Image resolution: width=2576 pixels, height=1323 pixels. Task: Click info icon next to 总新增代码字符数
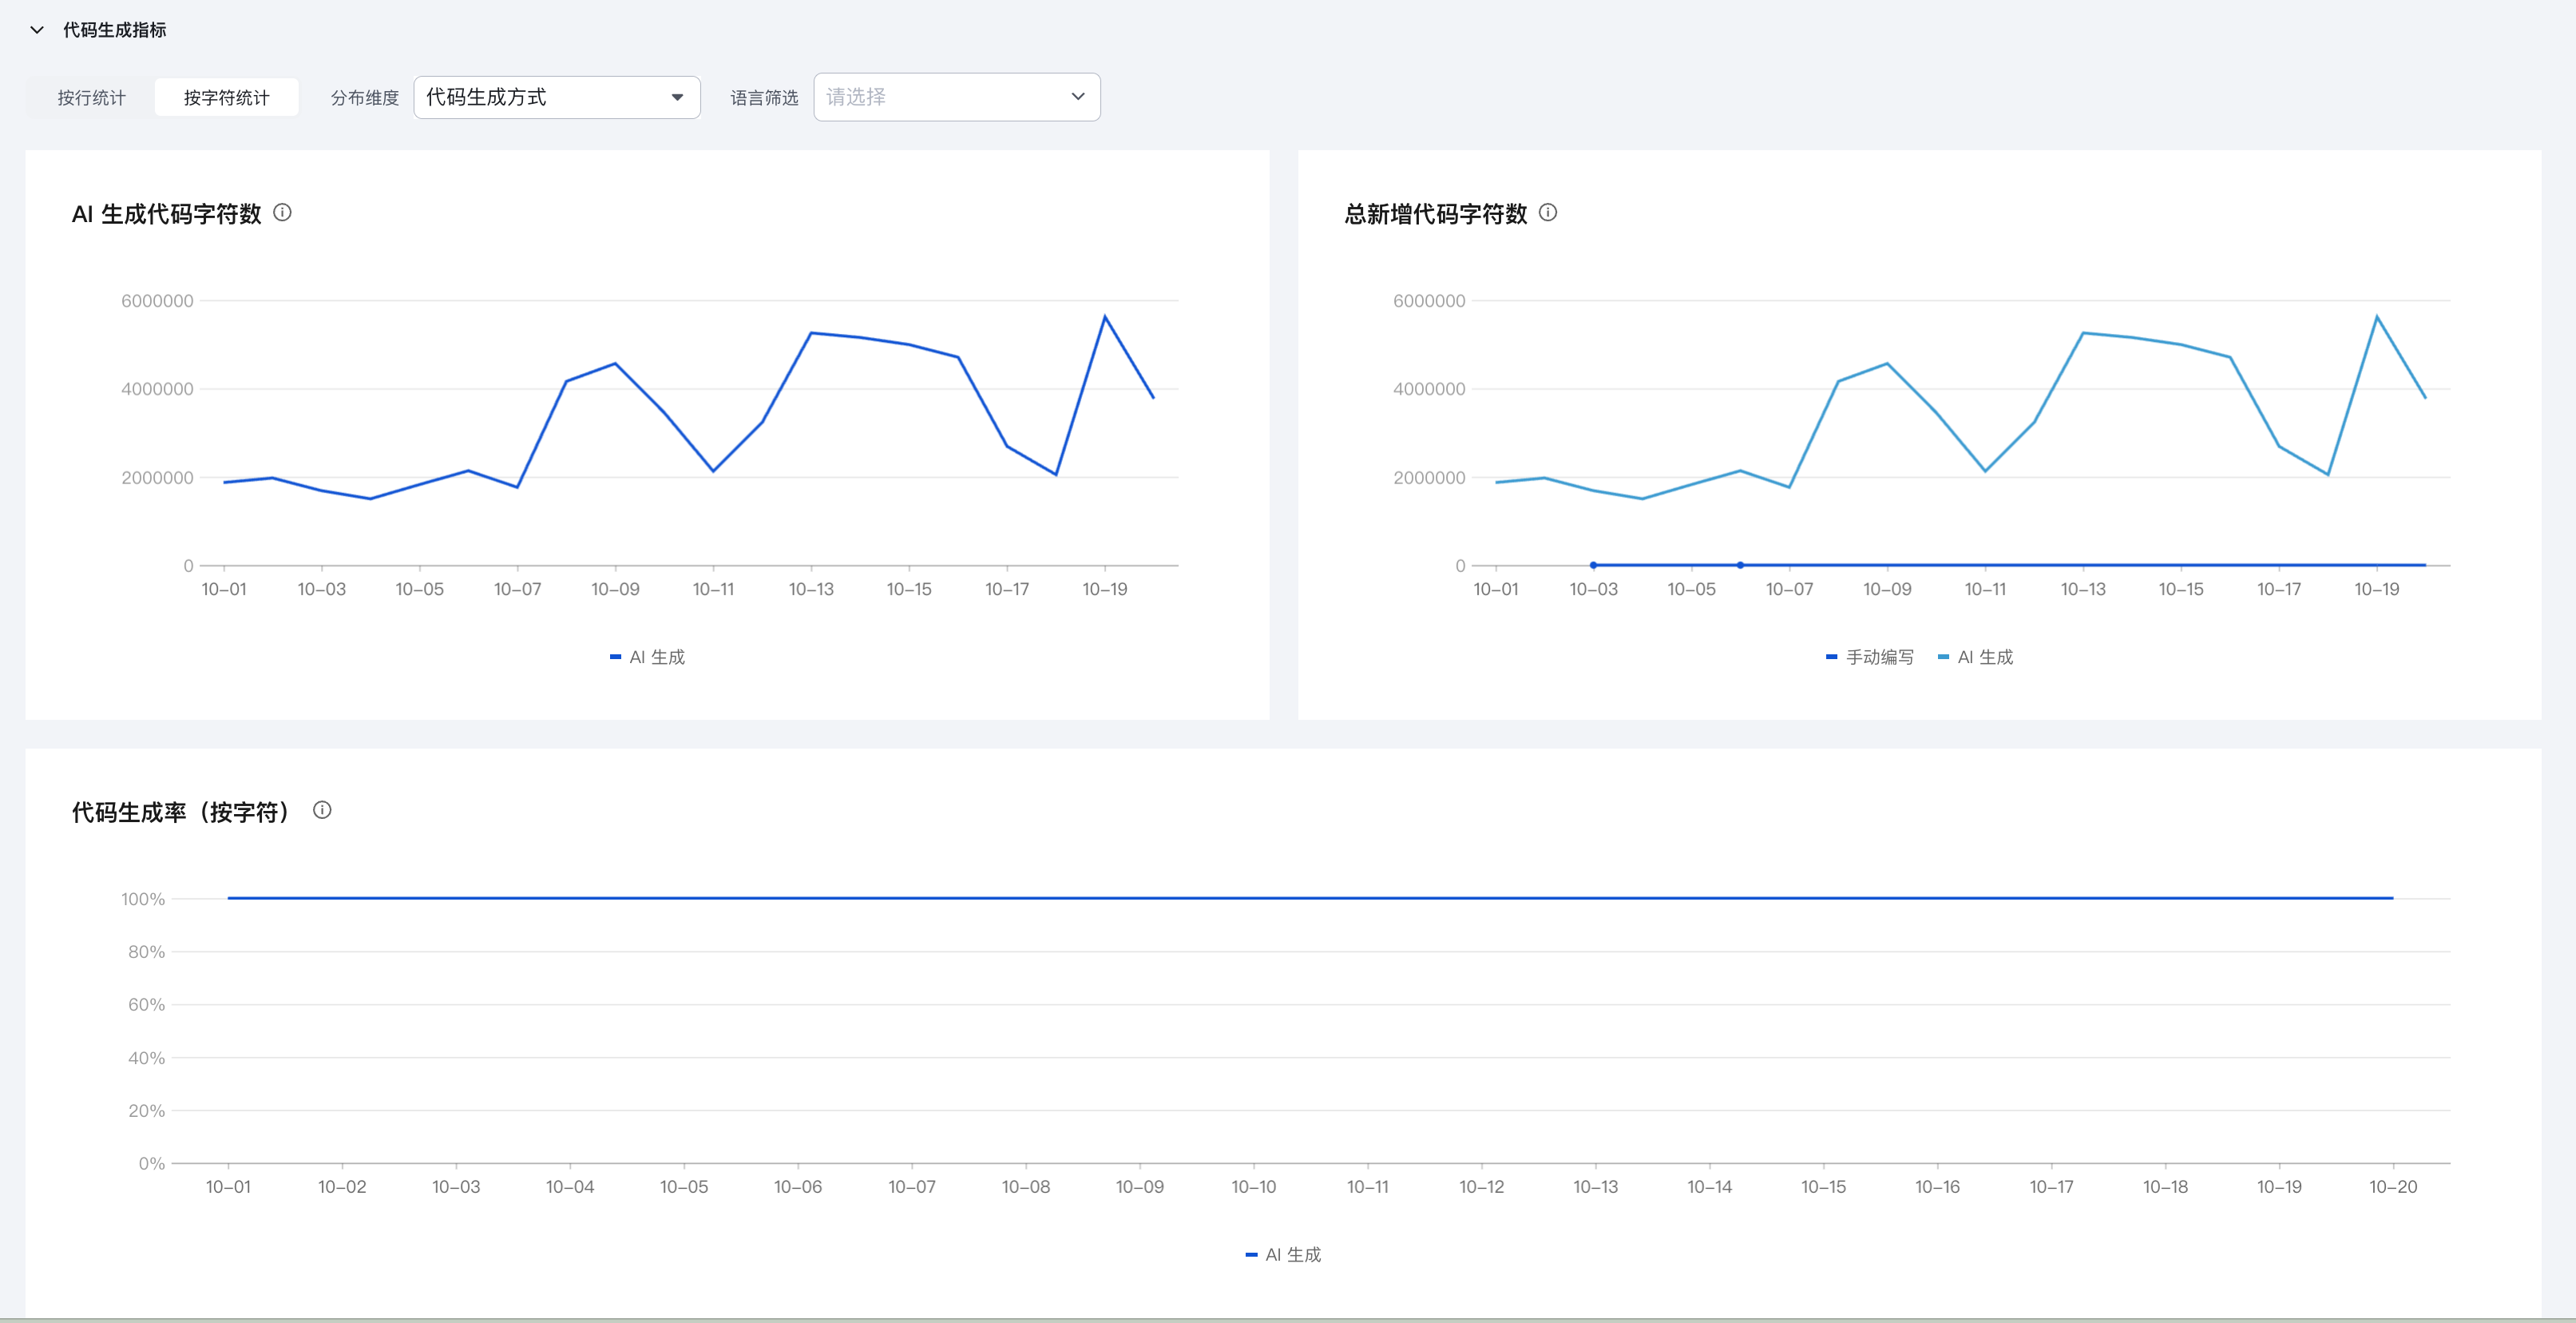[x=1548, y=213]
